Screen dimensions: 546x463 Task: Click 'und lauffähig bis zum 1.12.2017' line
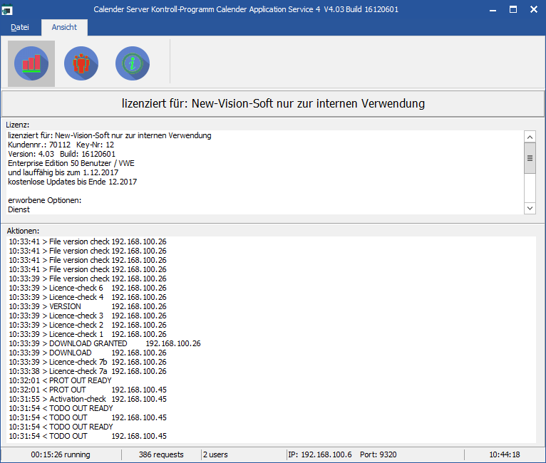point(63,172)
